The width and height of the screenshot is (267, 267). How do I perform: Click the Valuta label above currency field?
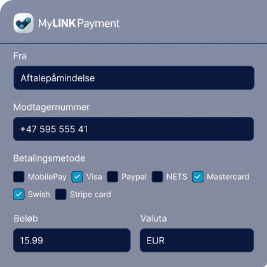(x=154, y=219)
